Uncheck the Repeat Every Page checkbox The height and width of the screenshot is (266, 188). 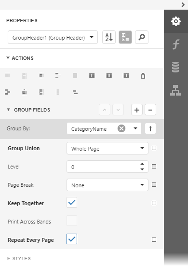72,239
